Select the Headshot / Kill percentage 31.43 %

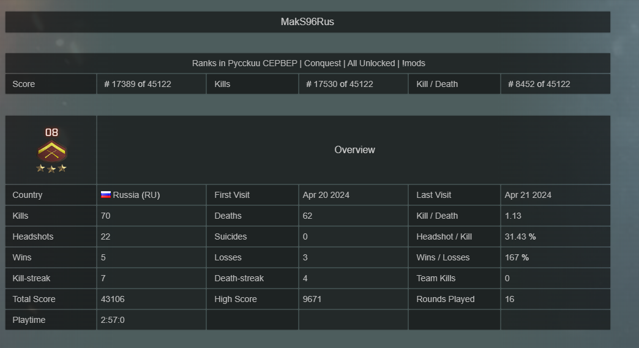pos(520,236)
